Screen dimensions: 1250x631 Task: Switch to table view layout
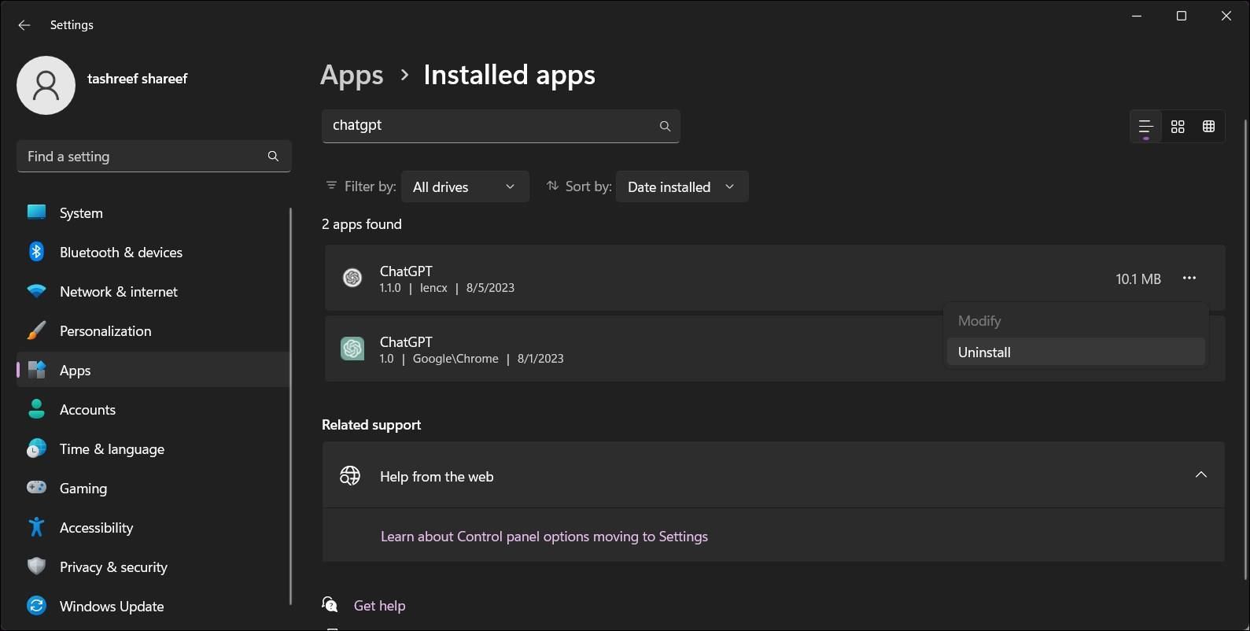click(x=1209, y=127)
